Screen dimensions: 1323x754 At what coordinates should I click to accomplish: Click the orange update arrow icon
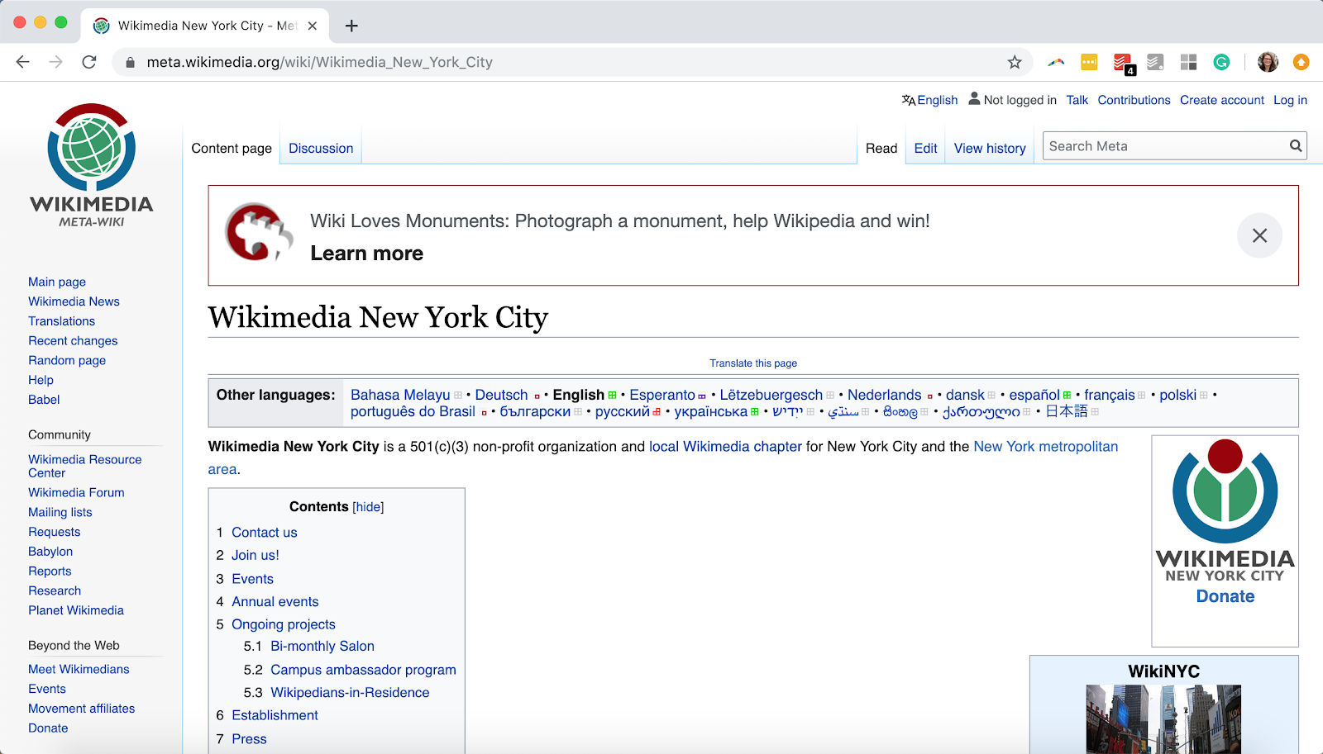tap(1301, 62)
